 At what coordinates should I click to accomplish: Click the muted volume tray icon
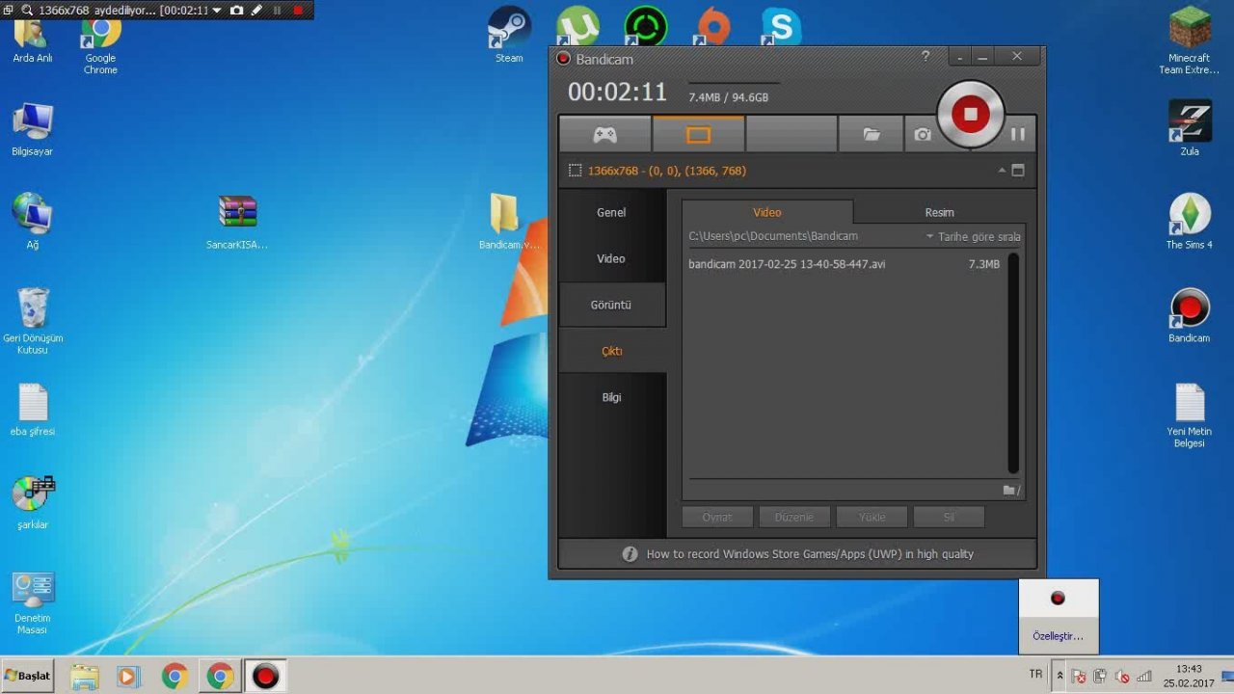1122,677
